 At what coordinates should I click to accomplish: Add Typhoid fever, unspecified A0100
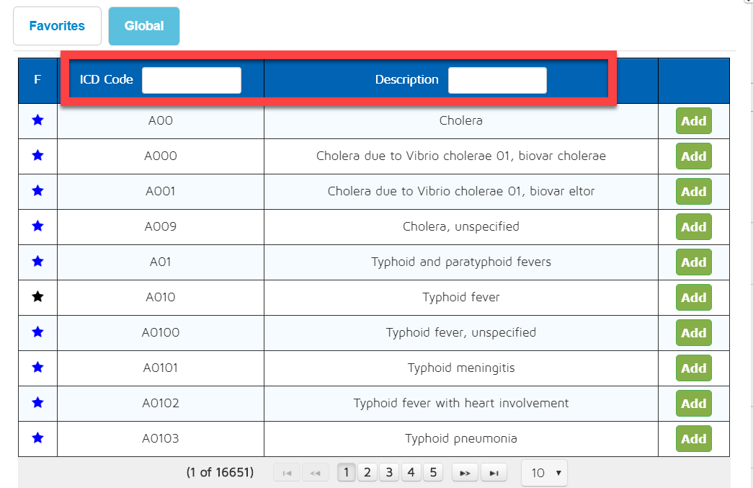click(693, 333)
